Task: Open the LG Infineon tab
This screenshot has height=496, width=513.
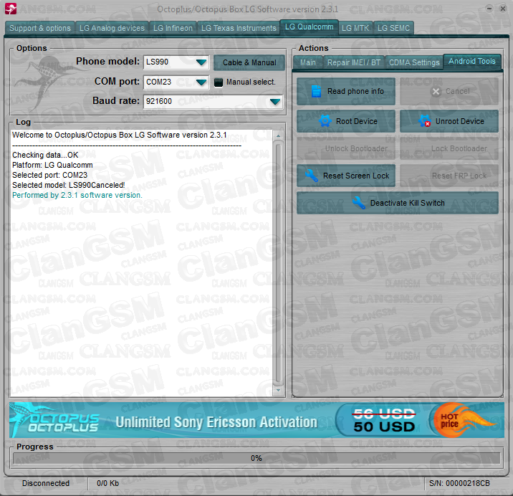Action: 173,28
